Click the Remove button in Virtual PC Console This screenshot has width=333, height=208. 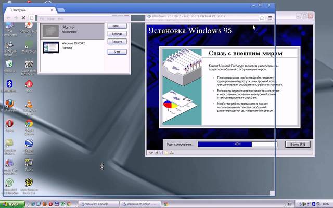[x=117, y=42]
